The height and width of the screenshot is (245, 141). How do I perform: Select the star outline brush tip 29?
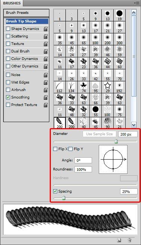point(107,87)
